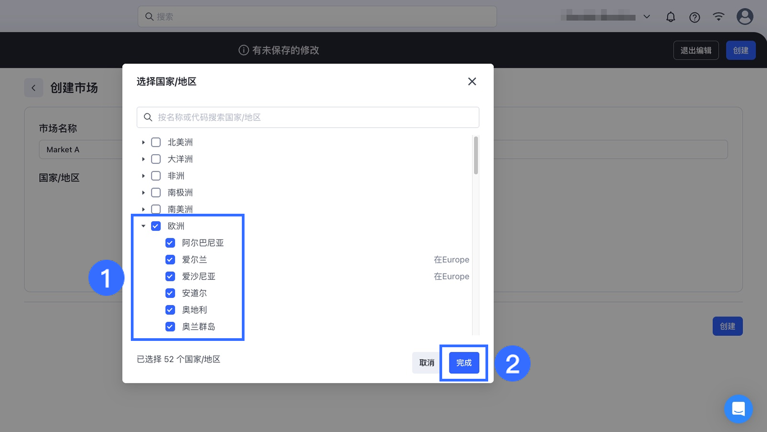Click the 创建 button in top bar
767x432 pixels.
(x=740, y=51)
